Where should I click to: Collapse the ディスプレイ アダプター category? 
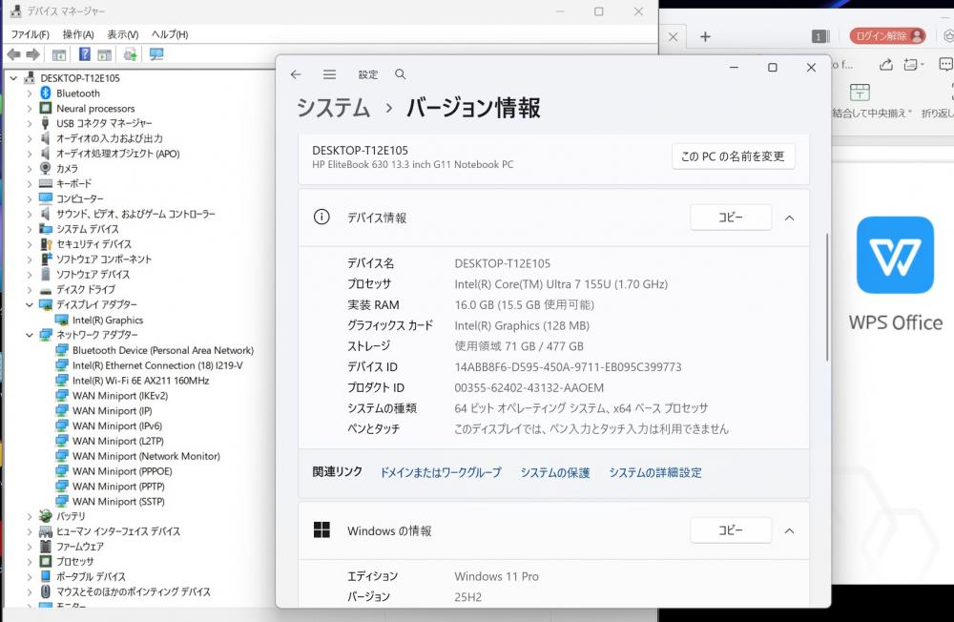pos(30,304)
